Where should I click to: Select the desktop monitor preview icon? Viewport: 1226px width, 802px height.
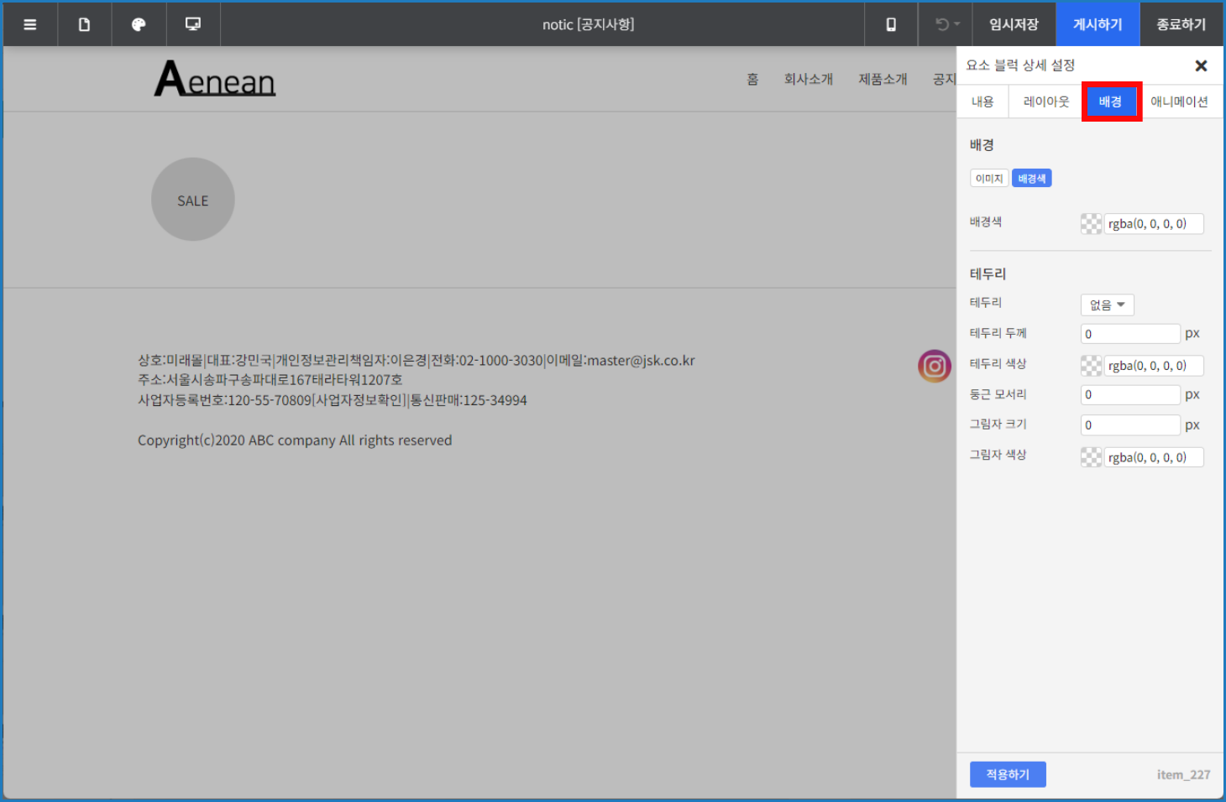tap(193, 24)
